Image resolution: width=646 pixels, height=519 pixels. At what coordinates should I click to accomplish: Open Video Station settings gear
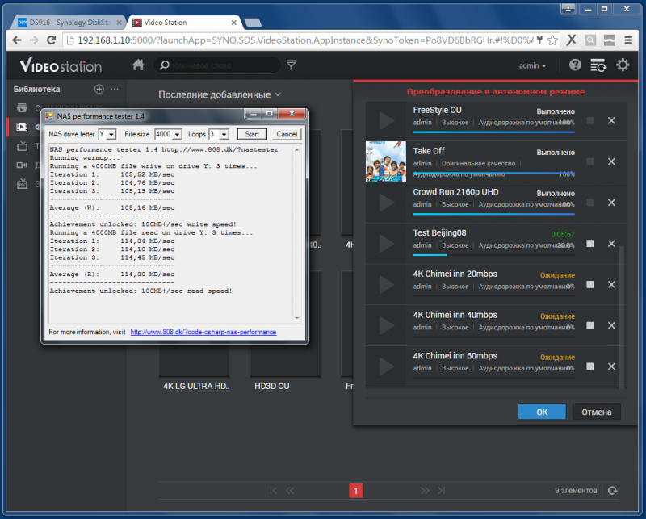click(x=622, y=65)
